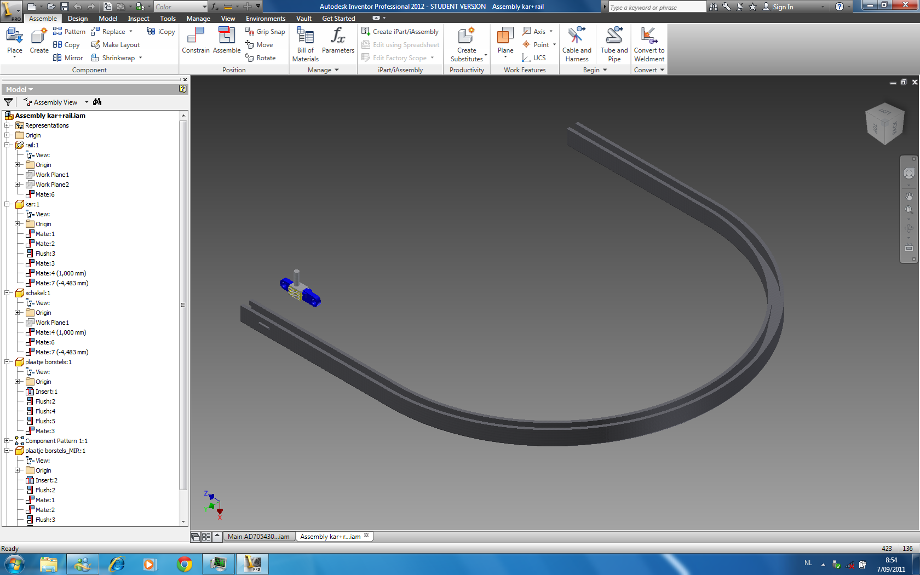Launch the Tube and Pipe environment

(614, 44)
